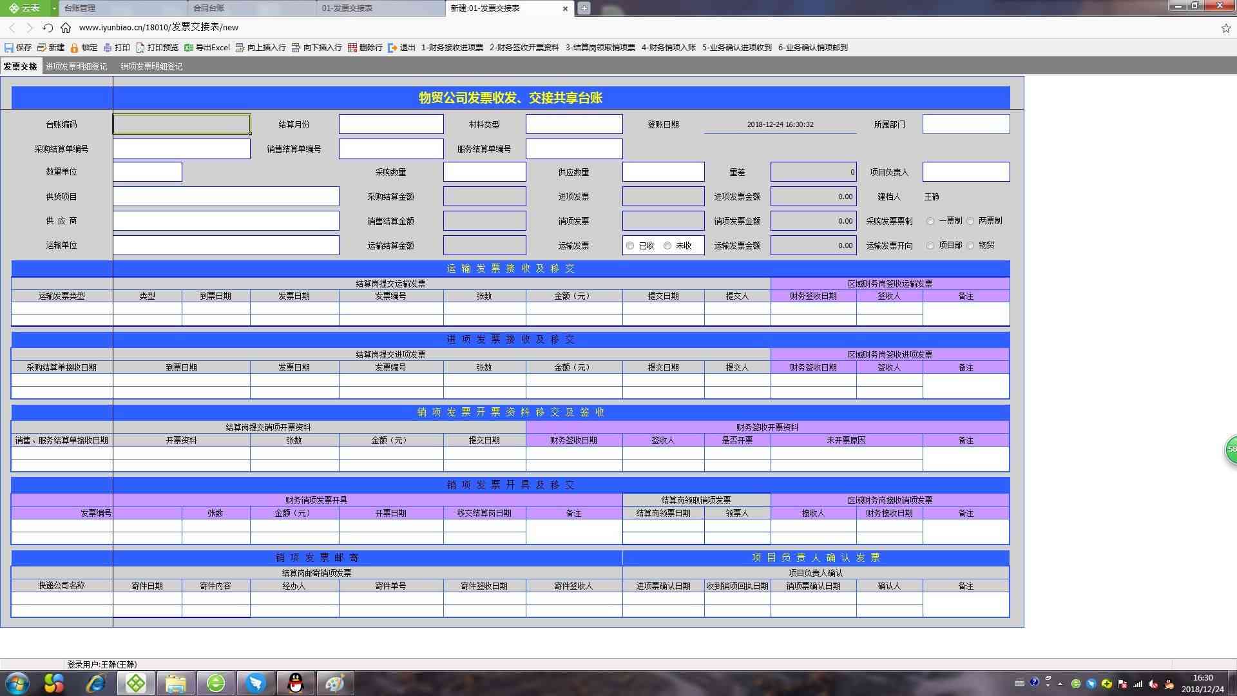Screen dimensions: 1237x696
Task: Click the 结算月份 input field
Action: 391,124
